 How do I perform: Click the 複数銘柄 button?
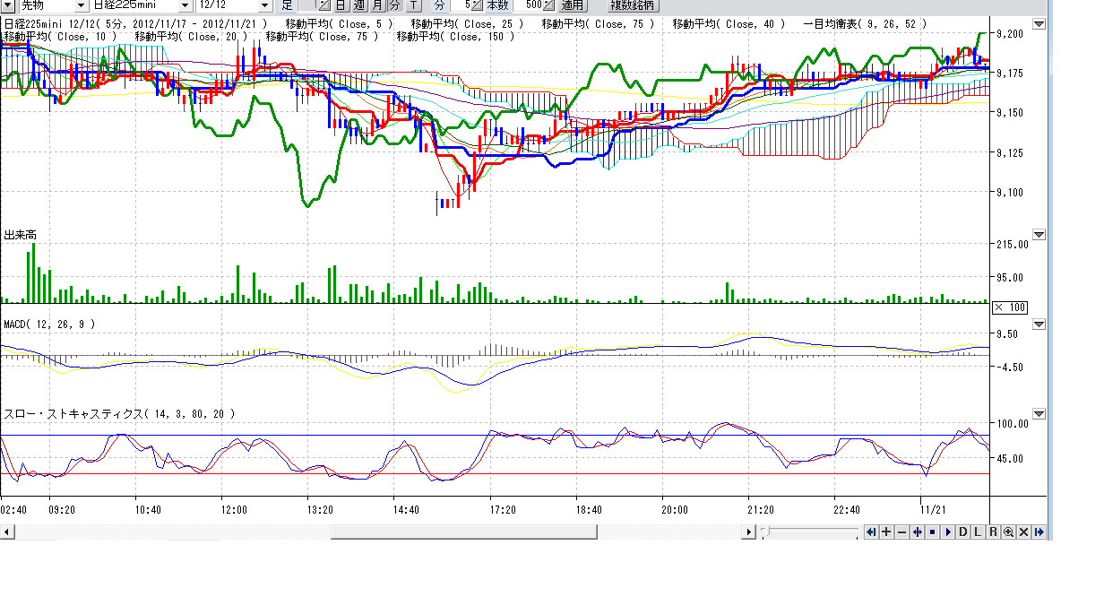click(x=633, y=5)
